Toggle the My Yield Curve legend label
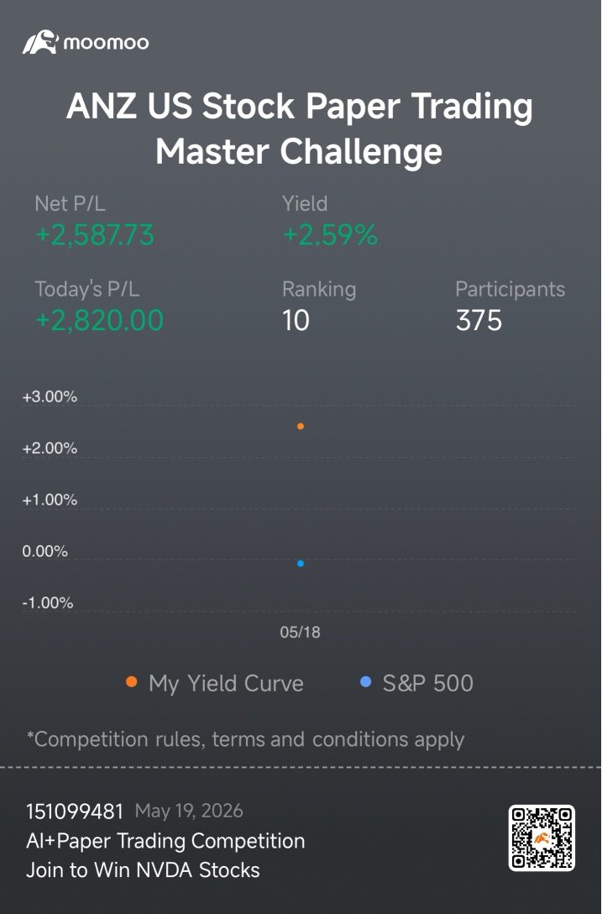The width and height of the screenshot is (602, 914). point(226,684)
